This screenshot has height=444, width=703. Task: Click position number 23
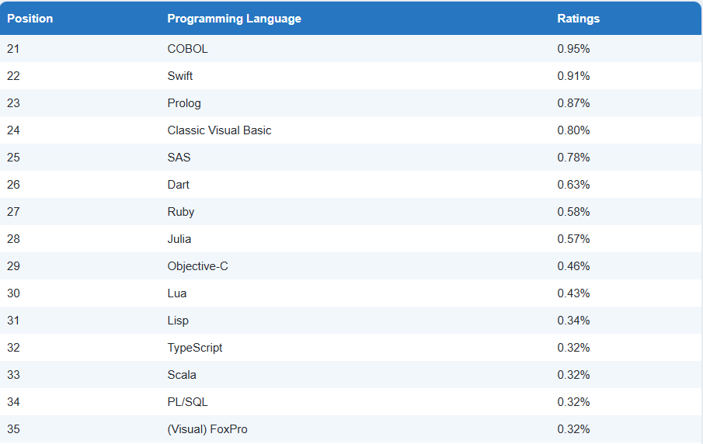13,103
